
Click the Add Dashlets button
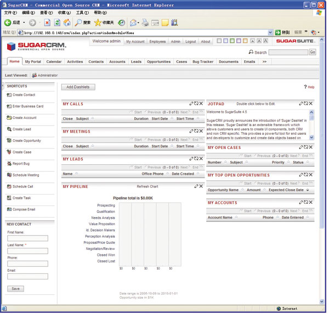point(78,87)
